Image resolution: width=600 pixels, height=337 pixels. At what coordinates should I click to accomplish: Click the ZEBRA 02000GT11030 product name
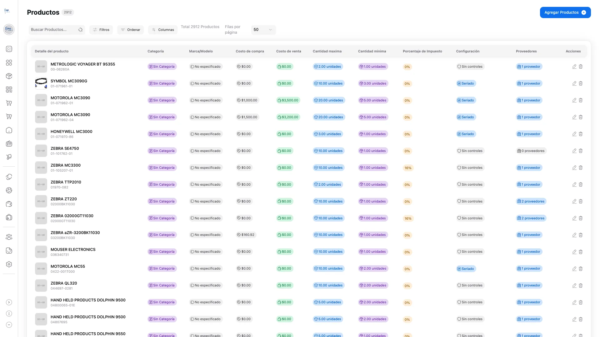pos(72,216)
